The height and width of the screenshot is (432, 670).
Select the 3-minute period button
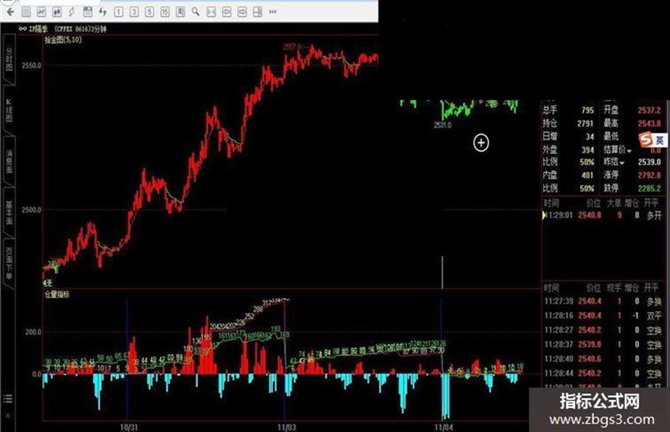(134, 12)
